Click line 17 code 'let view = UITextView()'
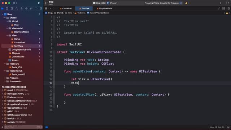The image size is (231, 130). [x=92, y=79]
